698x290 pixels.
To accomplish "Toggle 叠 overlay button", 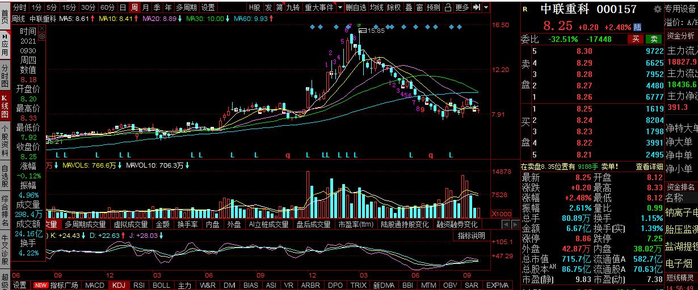I will tap(409, 7).
